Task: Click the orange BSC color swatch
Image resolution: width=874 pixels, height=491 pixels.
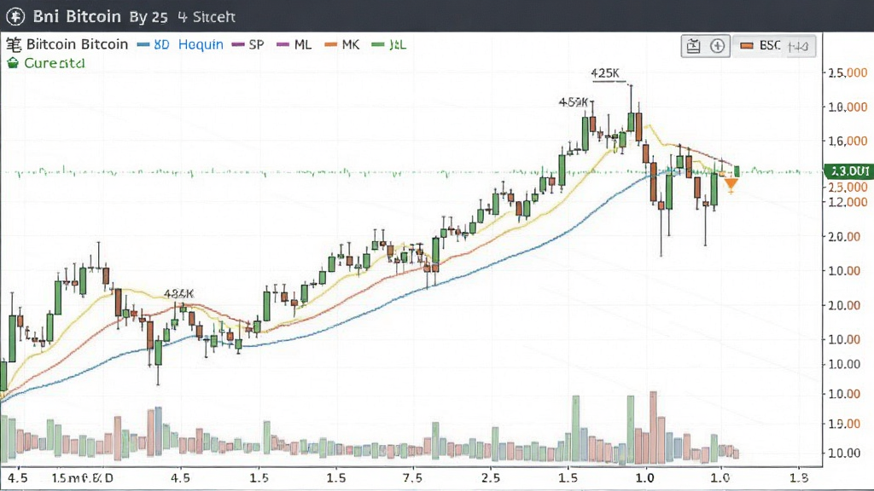Action: coord(746,46)
